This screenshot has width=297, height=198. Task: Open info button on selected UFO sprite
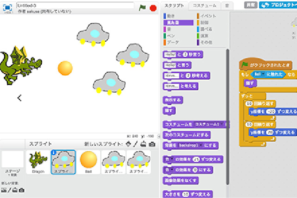pos(54,153)
